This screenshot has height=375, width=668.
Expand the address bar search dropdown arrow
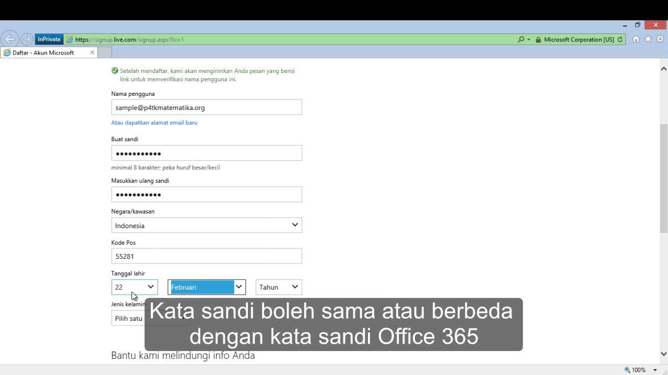[x=529, y=40]
